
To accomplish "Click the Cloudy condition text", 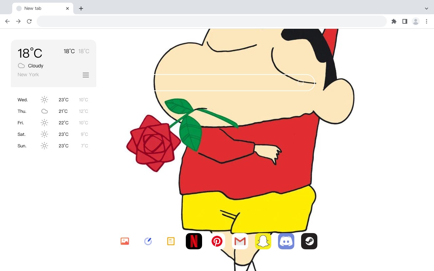I will 36,66.
